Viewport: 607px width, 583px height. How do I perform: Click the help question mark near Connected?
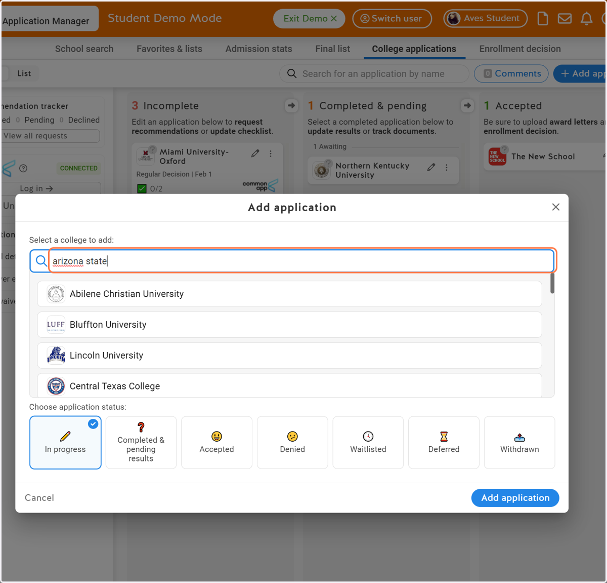(23, 168)
